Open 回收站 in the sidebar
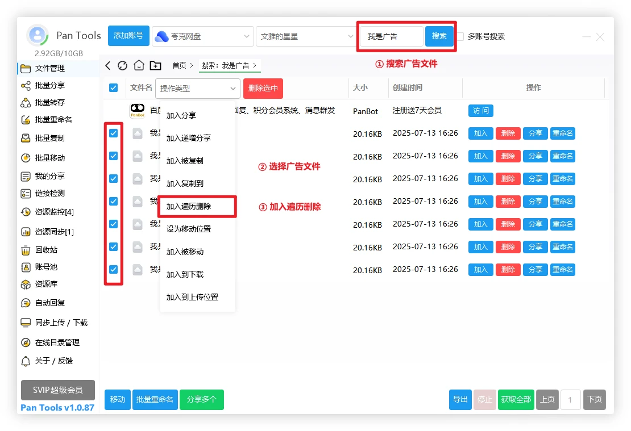631x431 pixels. (x=46, y=250)
